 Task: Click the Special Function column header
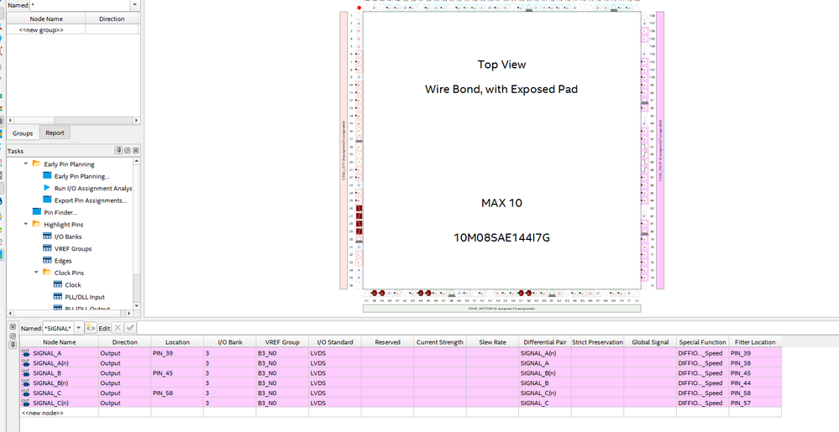click(x=703, y=342)
